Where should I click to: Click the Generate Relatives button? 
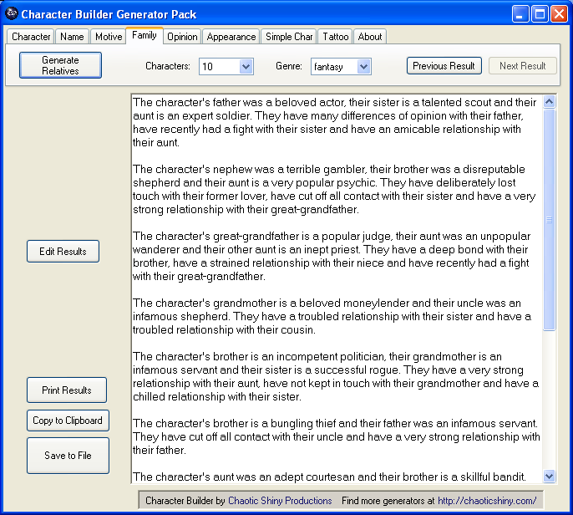(60, 65)
